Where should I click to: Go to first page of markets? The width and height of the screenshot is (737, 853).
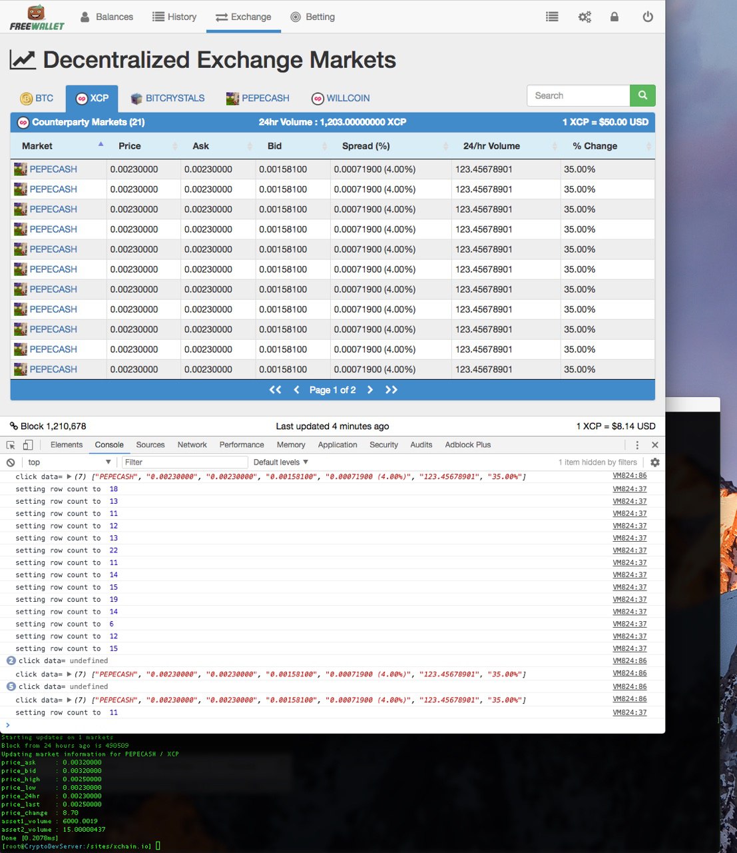click(x=275, y=390)
